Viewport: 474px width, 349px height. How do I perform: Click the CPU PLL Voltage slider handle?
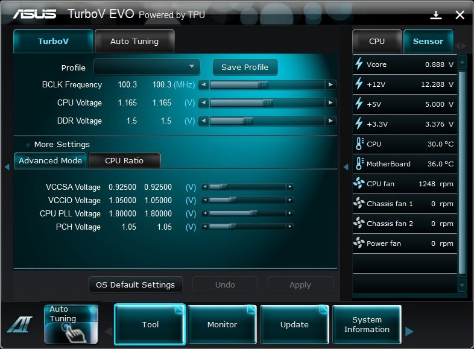tap(254, 213)
